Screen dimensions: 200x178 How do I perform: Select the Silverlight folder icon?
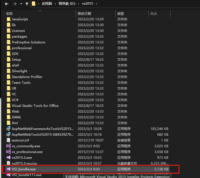9,71
